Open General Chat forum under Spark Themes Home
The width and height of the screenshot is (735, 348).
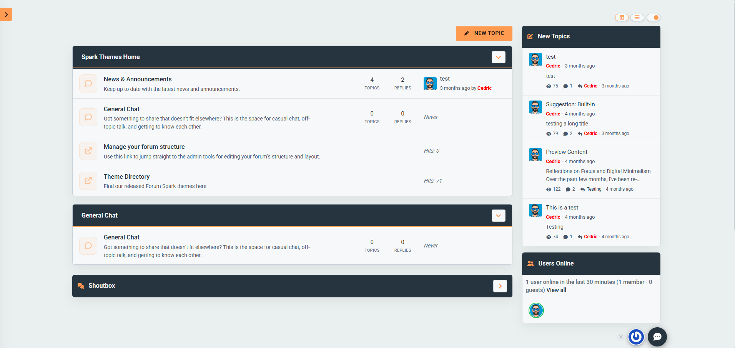click(x=121, y=109)
